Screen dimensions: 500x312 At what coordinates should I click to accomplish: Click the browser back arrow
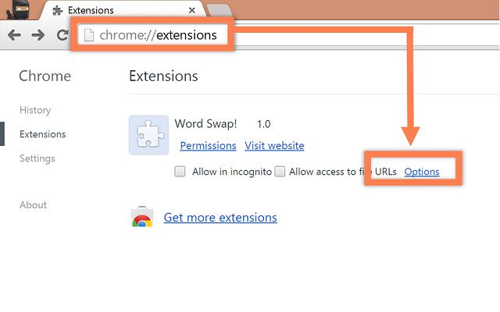coord(14,35)
